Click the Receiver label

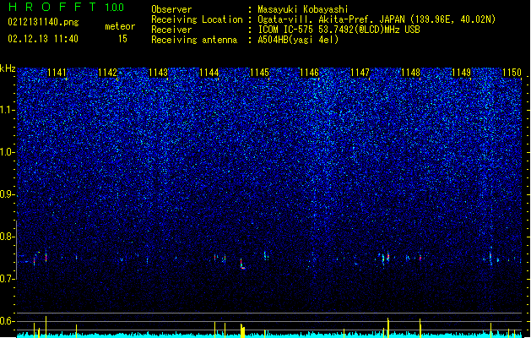point(171,30)
